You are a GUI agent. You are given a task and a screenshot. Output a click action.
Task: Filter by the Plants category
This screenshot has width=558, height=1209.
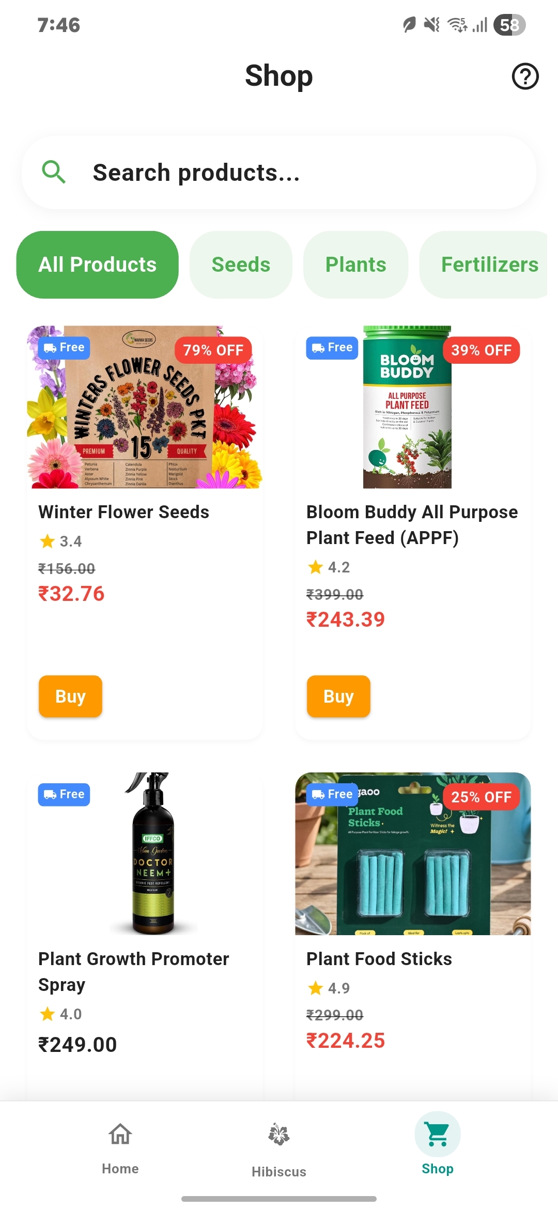pyautogui.click(x=356, y=265)
